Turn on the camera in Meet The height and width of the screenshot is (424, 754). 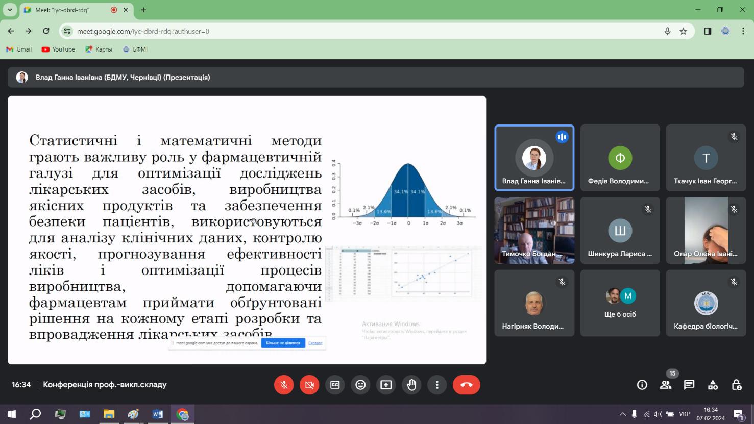[x=309, y=385]
